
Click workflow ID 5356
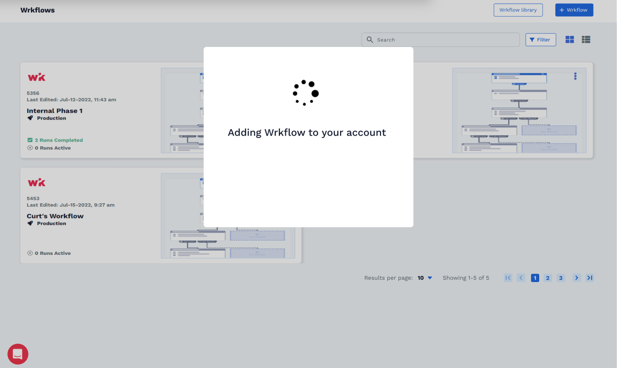[33, 93]
